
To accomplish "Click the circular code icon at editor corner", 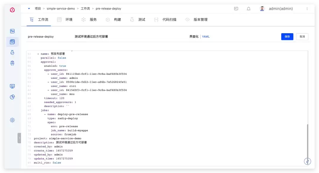I will pos(307,162).
